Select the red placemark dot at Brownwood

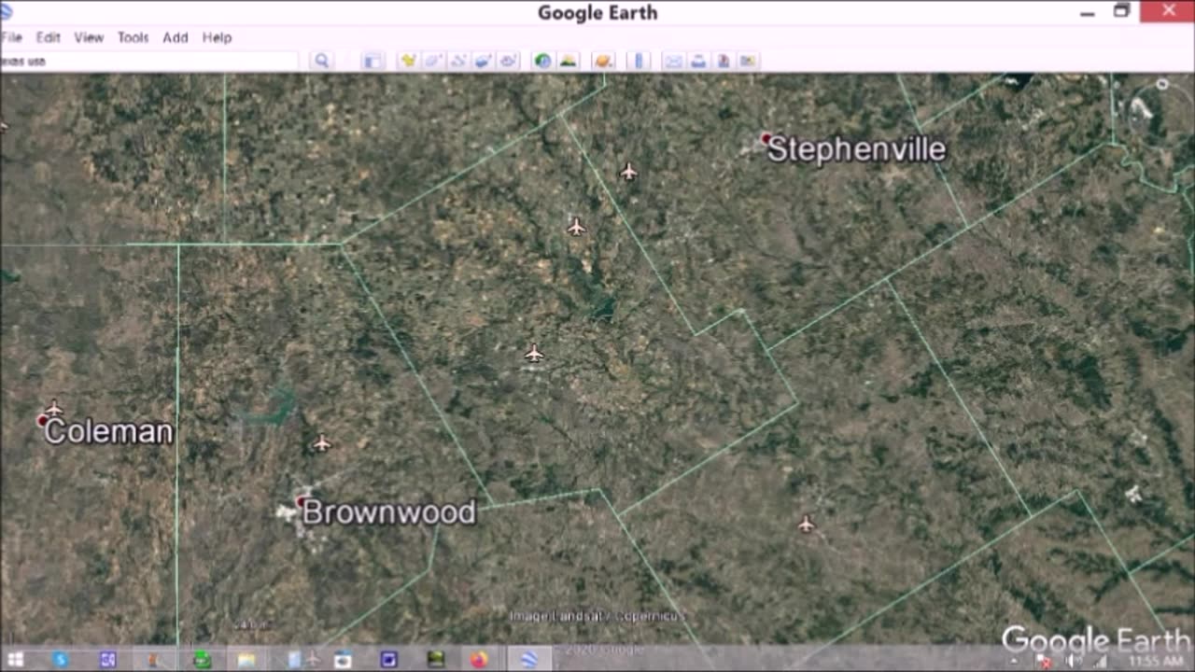[301, 502]
